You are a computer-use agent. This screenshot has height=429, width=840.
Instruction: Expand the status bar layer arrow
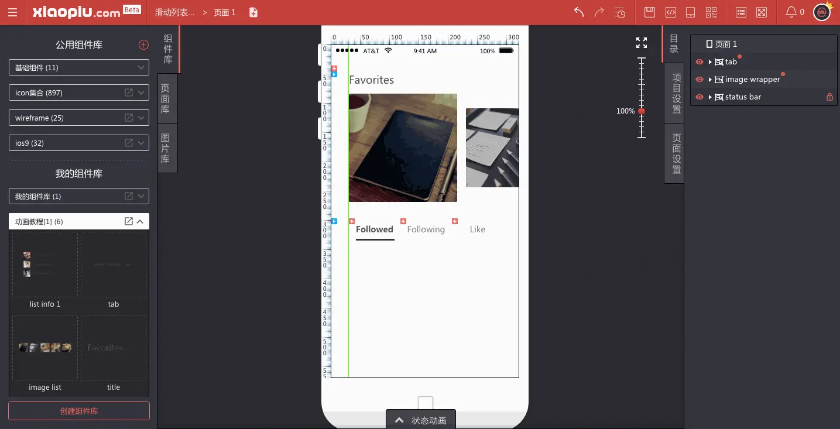tap(710, 97)
